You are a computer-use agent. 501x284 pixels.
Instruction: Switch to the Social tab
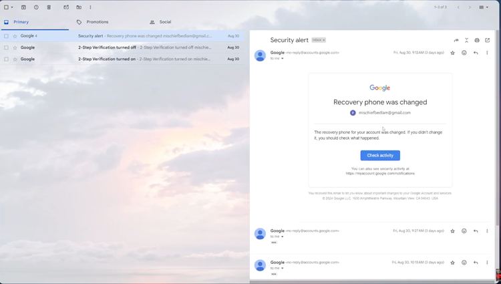[x=165, y=22]
